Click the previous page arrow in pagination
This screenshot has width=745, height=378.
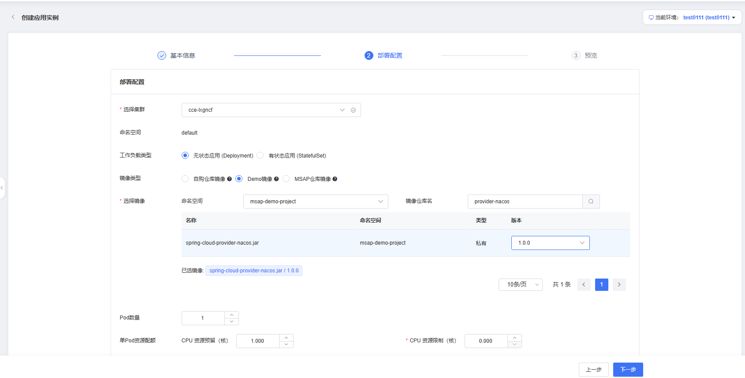584,285
